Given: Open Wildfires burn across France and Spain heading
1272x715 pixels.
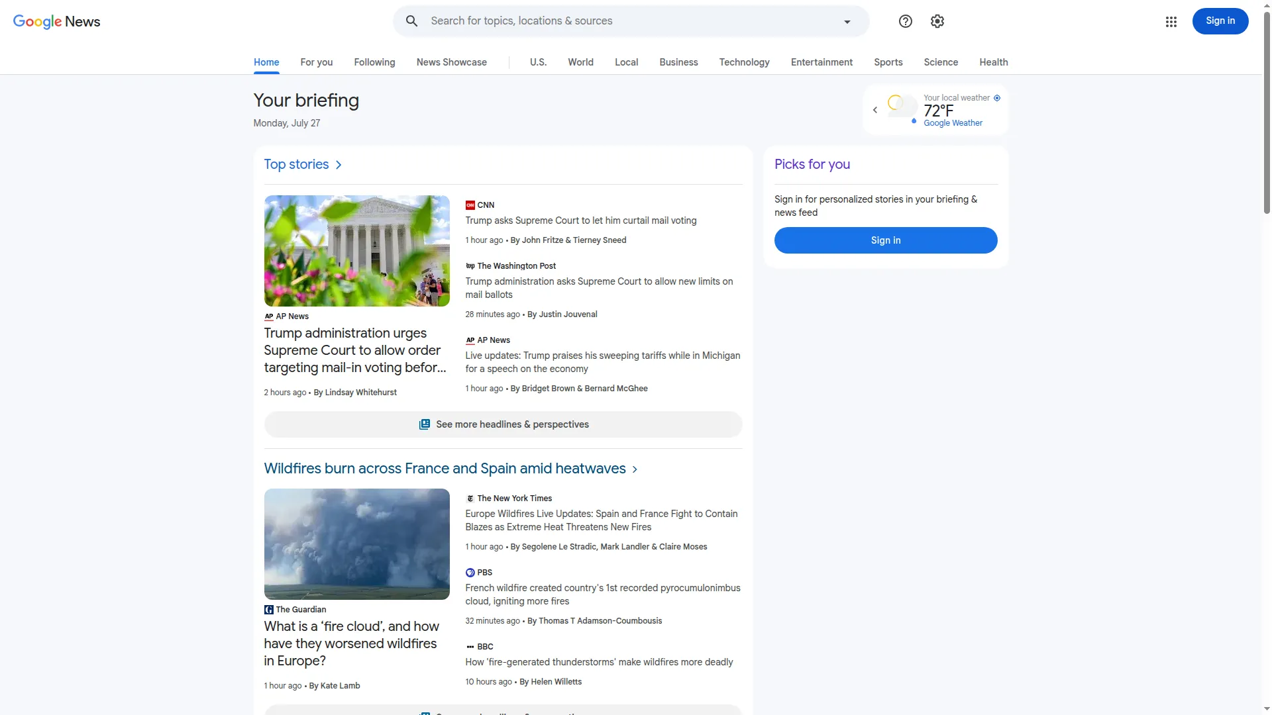Looking at the screenshot, I should 445,469.
